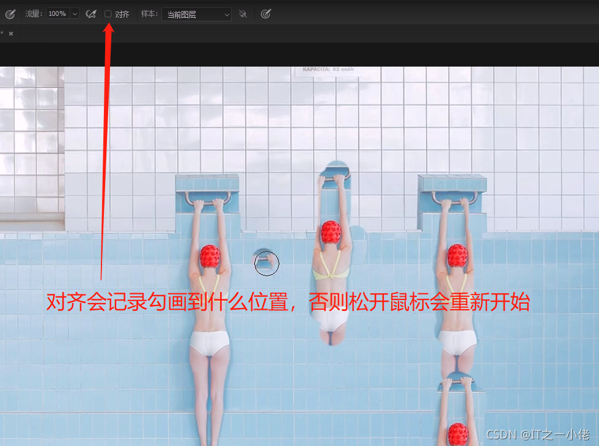Click the 流量 100% flow value field
Screen dimensions: 599x446
point(58,13)
